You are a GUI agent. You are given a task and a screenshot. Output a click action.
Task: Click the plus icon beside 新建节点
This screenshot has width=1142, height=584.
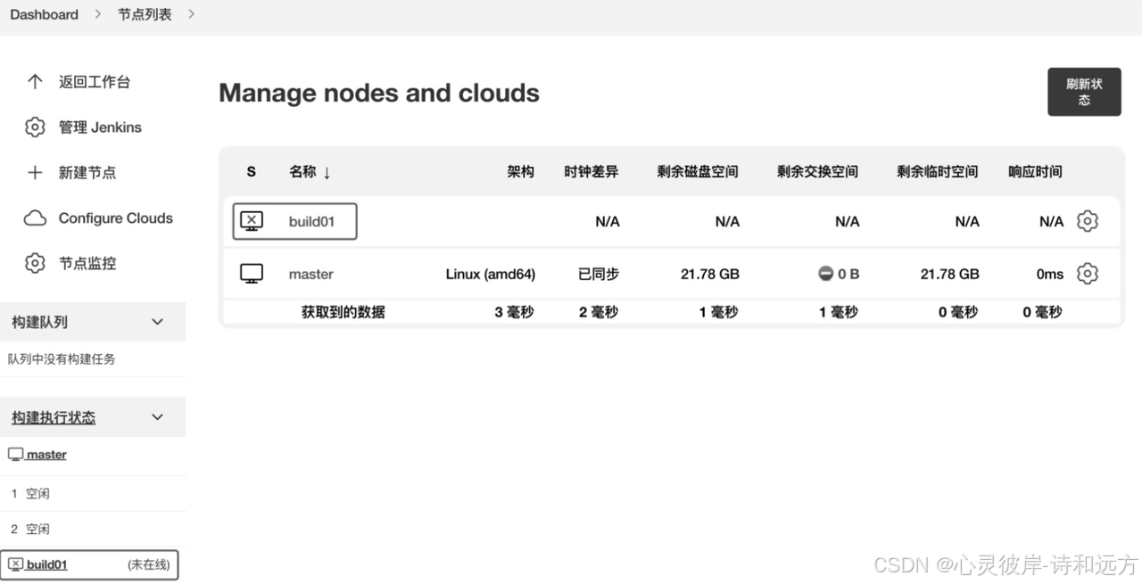point(35,173)
